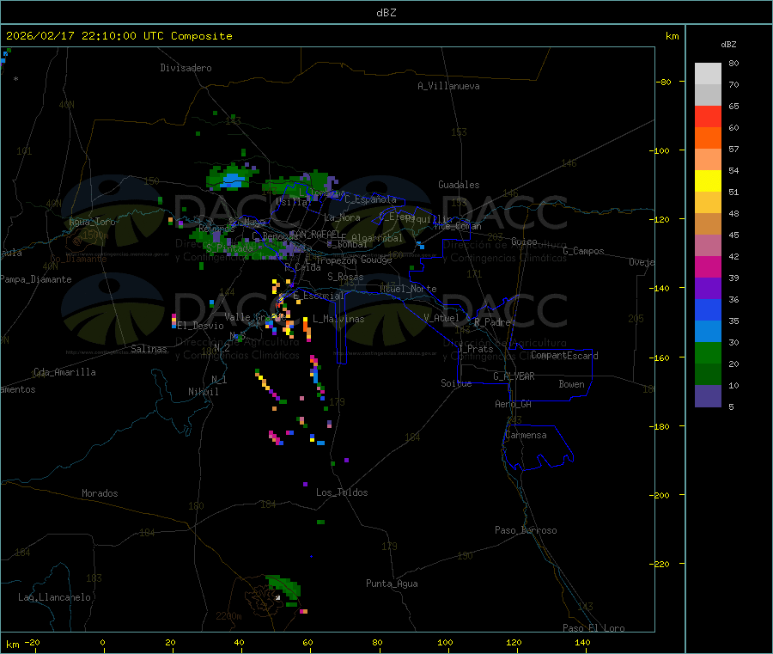773x654 pixels.
Task: Click the El_Desvio map label
Action: (x=200, y=326)
